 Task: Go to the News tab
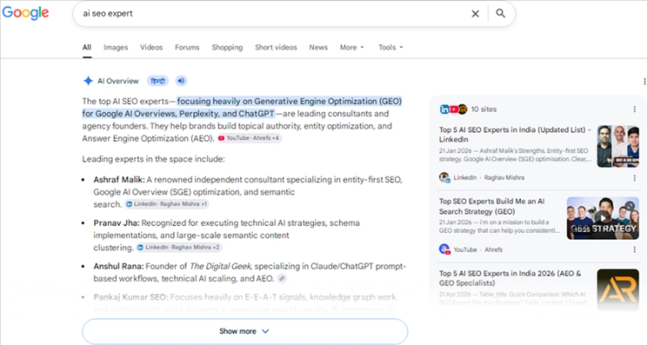[x=318, y=47]
